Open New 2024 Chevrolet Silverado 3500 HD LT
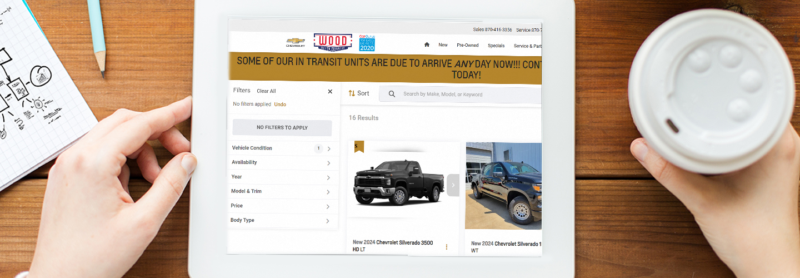 [393, 246]
